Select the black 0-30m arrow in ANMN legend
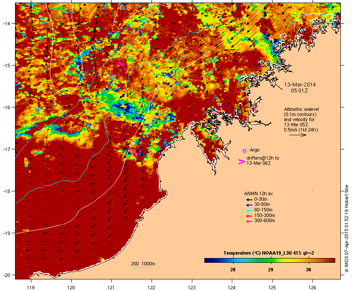Image resolution: width=352 pixels, height=291 pixels. click(x=249, y=200)
